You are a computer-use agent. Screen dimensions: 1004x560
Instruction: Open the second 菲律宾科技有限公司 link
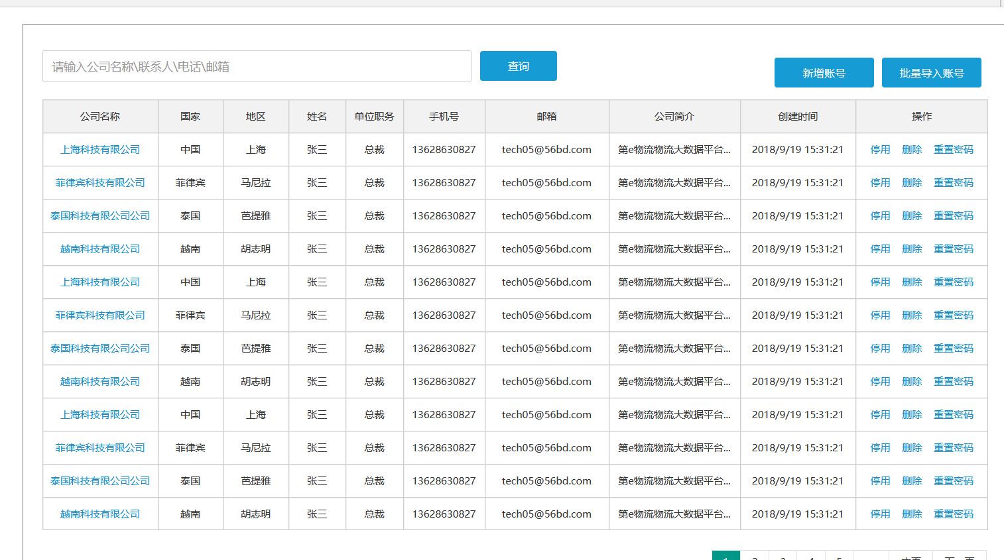[x=100, y=315]
